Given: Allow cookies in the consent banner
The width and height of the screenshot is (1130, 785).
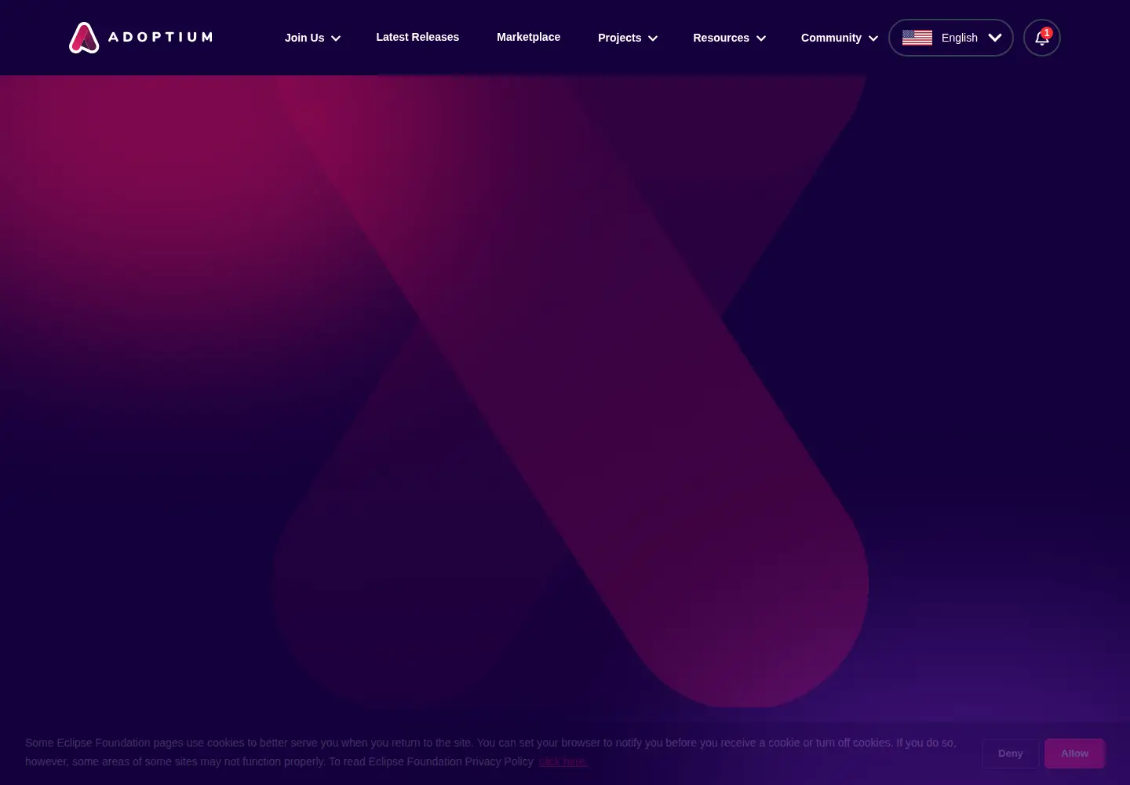Looking at the screenshot, I should pyautogui.click(x=1074, y=754).
